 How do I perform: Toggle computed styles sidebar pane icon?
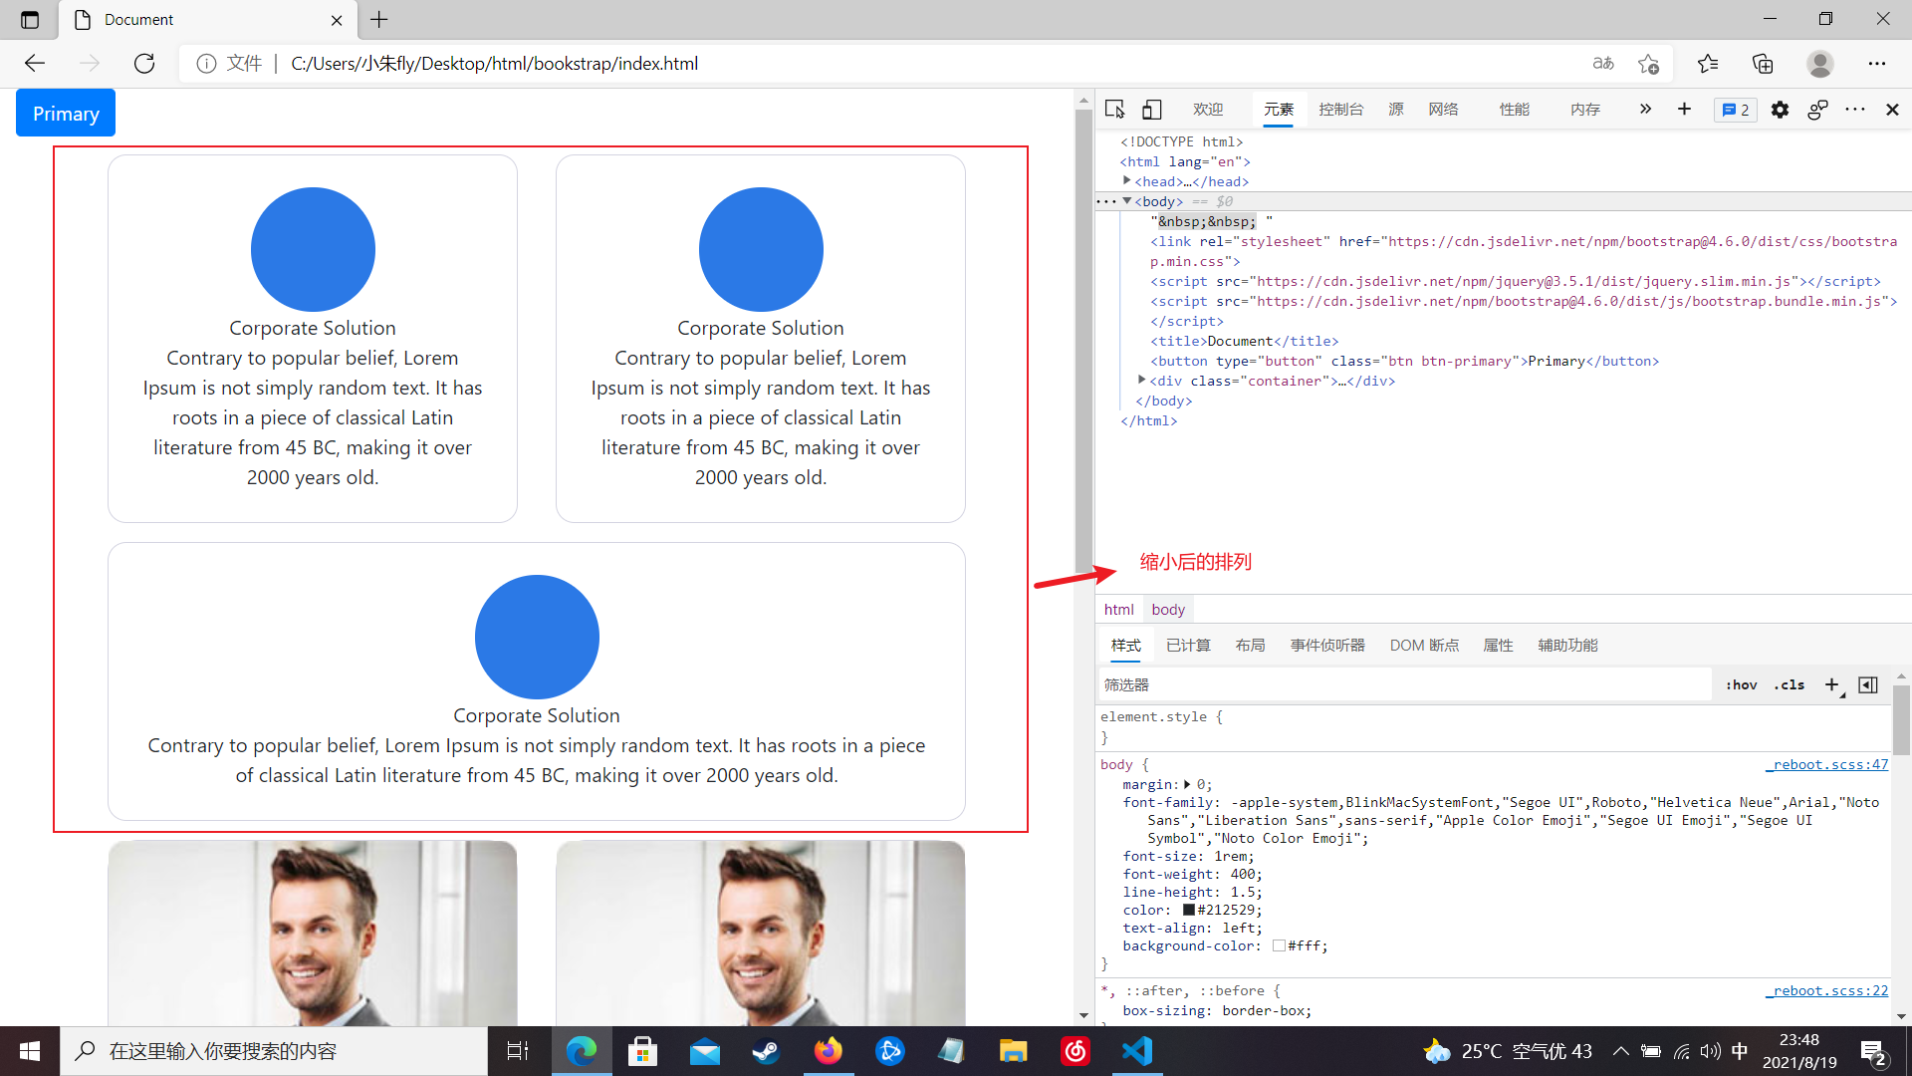[x=1868, y=684]
